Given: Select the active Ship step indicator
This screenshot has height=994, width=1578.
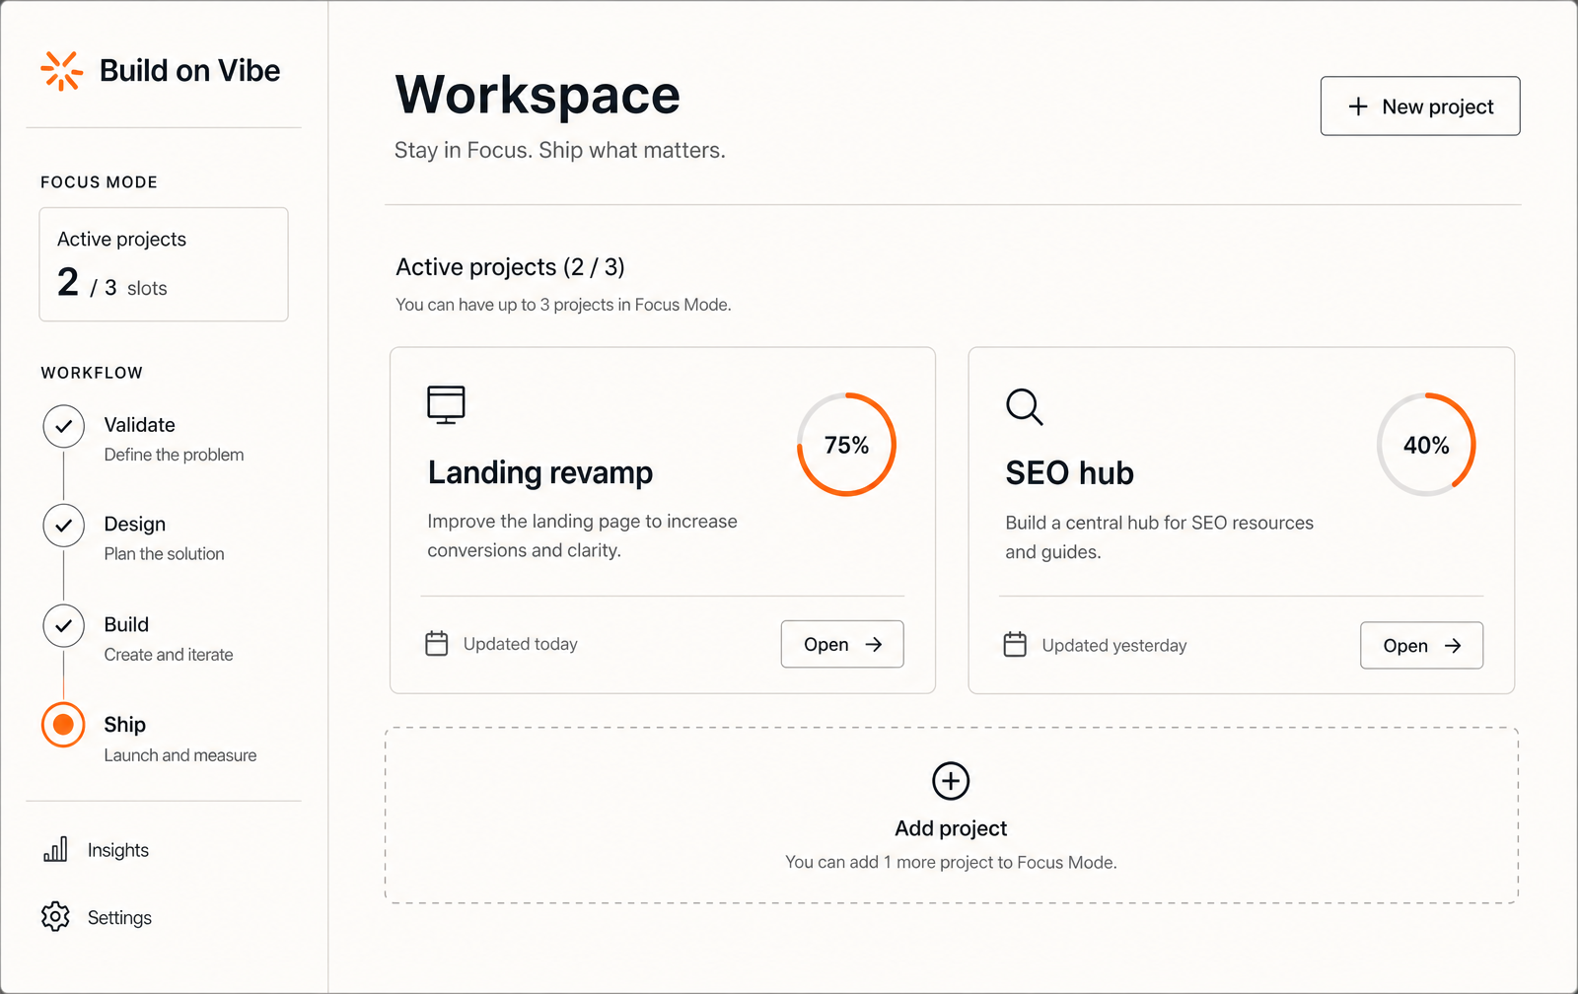Looking at the screenshot, I should coord(63,725).
